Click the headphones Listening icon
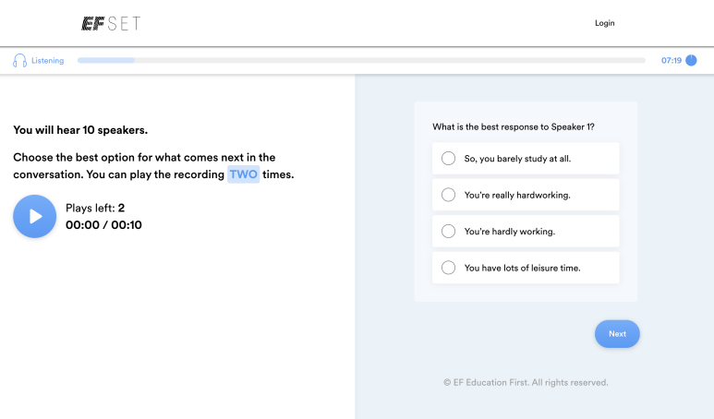The image size is (714, 419). point(19,61)
